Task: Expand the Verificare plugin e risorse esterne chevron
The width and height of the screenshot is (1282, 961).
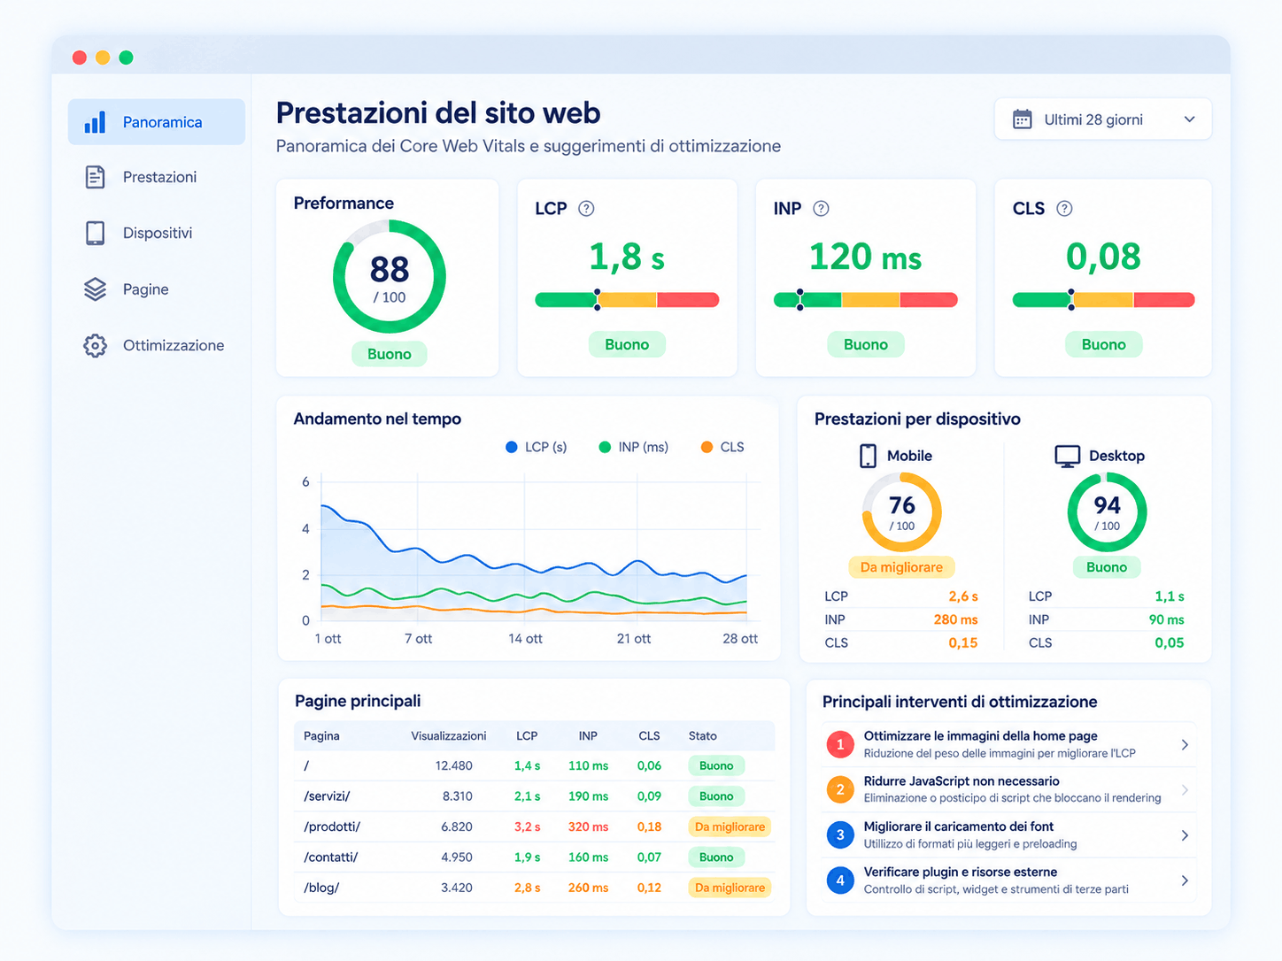Action: click(x=1185, y=880)
